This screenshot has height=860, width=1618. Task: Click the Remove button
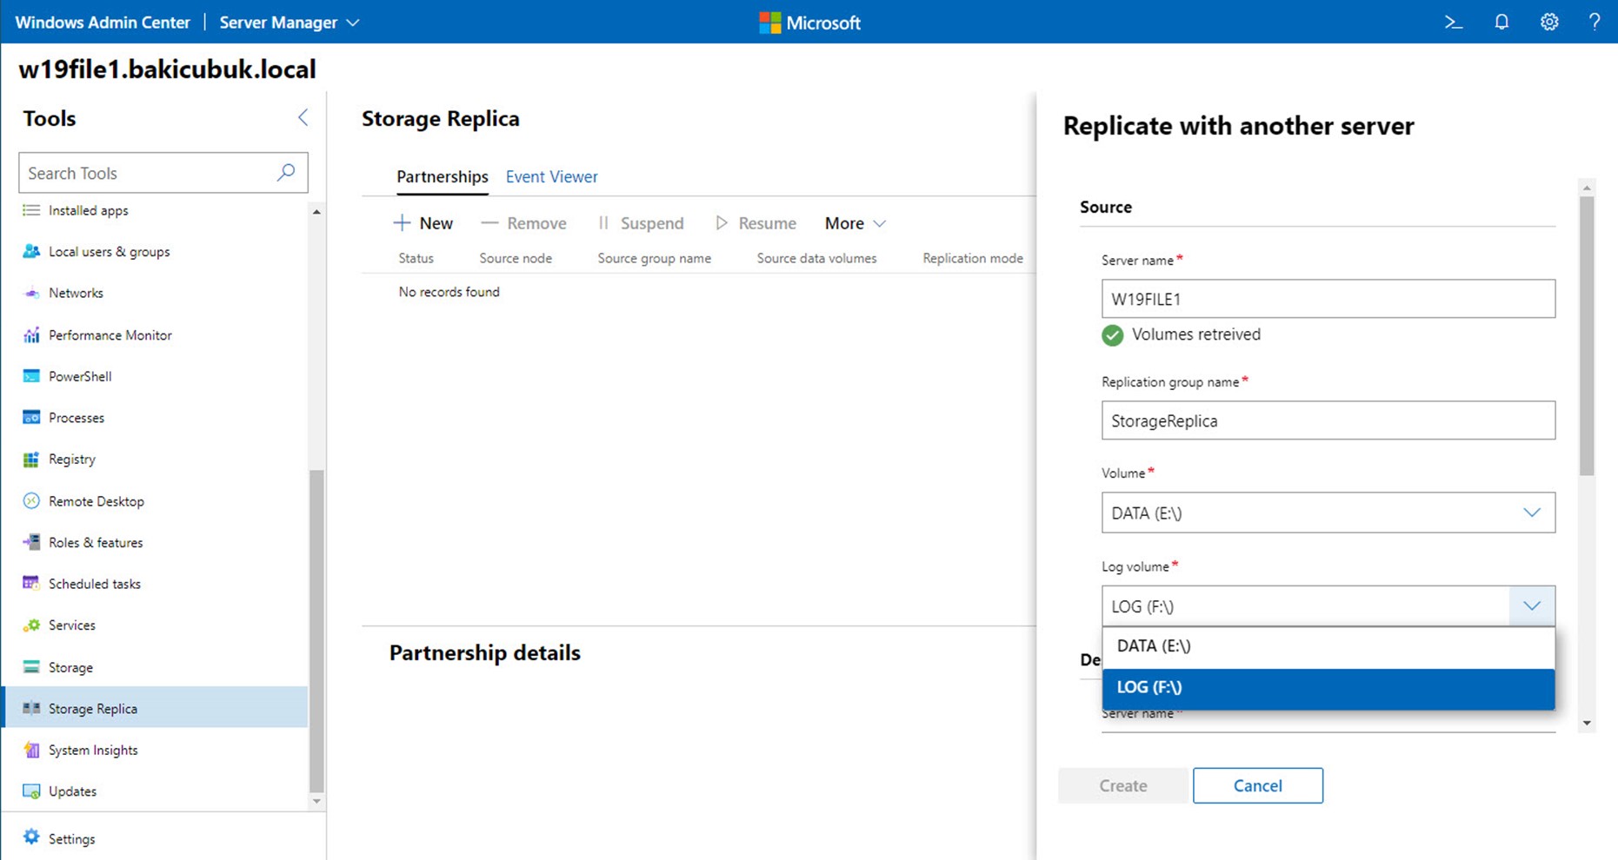(523, 223)
